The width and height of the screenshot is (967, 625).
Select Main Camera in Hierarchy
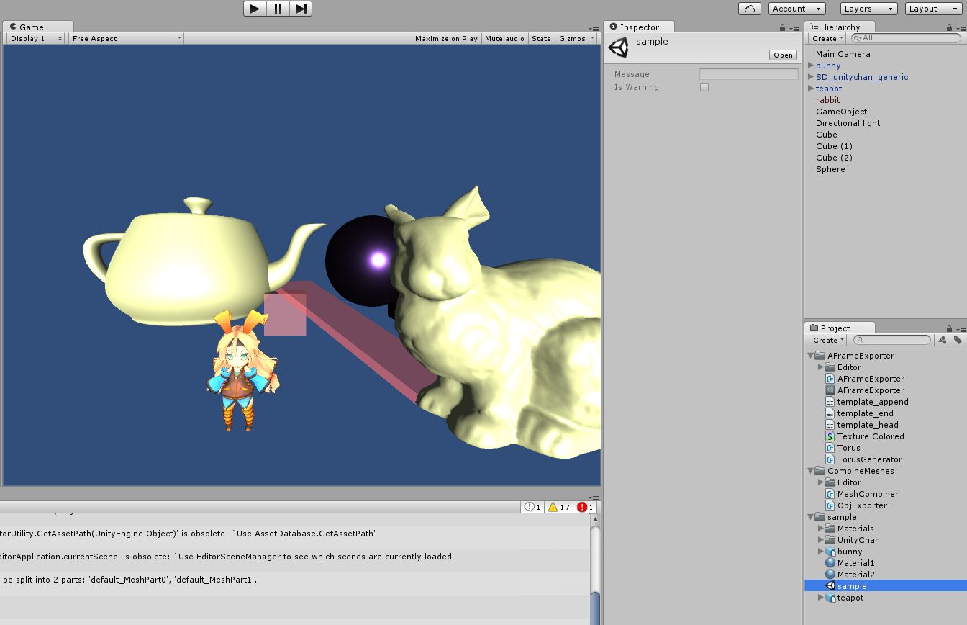(x=843, y=54)
